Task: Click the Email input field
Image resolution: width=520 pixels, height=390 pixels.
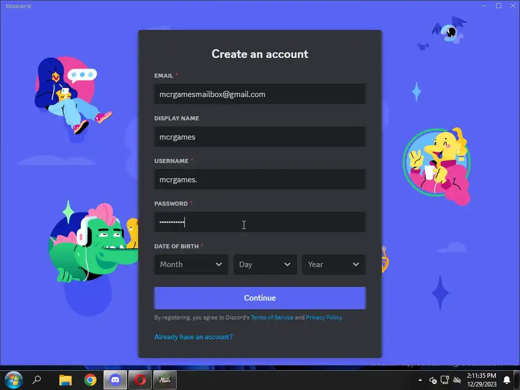Action: click(259, 94)
